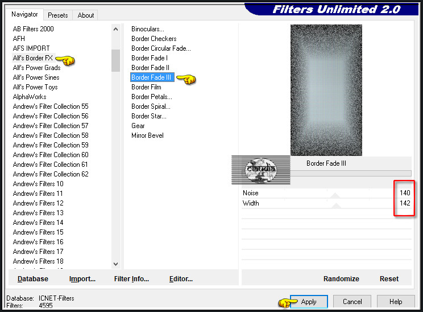The image size is (423, 312).
Task: Click the filter list scroll up arrow
Action: 116,29
